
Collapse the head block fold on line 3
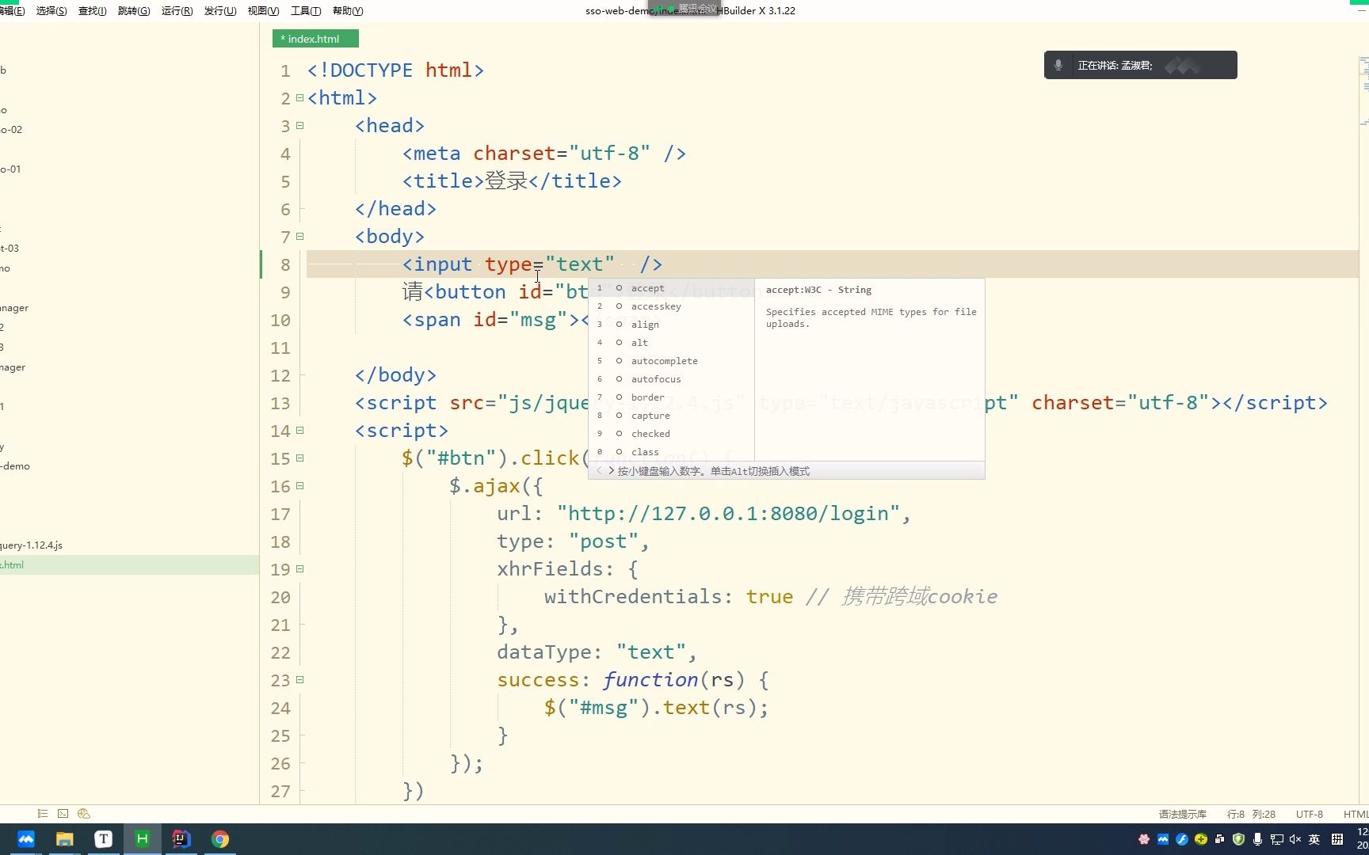pyautogui.click(x=299, y=126)
